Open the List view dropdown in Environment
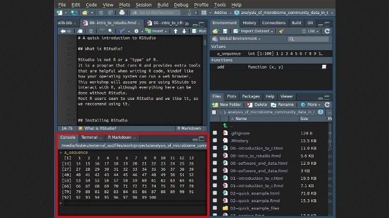This screenshot has width=389, height=218. coord(310,31)
